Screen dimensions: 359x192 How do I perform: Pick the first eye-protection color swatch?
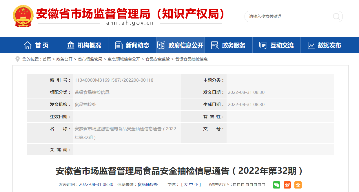click(235, 185)
